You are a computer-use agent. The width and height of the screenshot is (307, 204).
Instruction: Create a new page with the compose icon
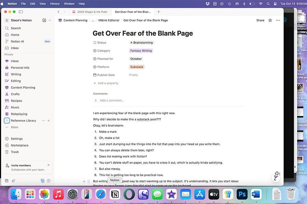pos(44,20)
